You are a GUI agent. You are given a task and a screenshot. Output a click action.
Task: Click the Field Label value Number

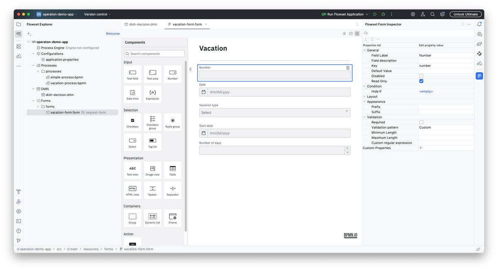[425, 55]
